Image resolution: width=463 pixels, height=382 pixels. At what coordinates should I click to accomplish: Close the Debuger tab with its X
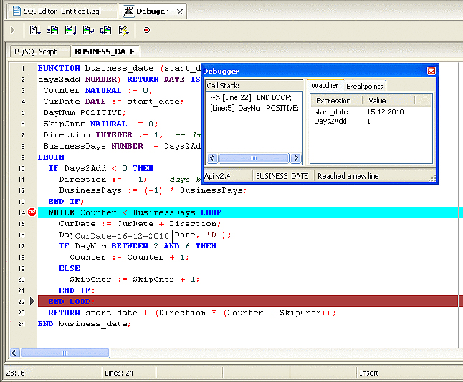[x=178, y=11]
